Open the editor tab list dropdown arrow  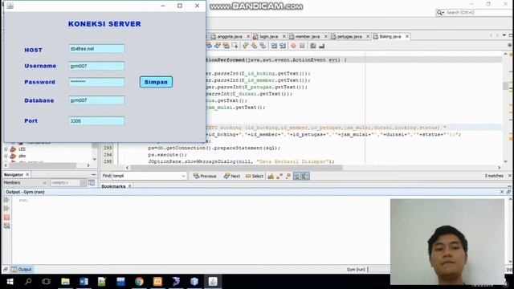click(x=504, y=35)
